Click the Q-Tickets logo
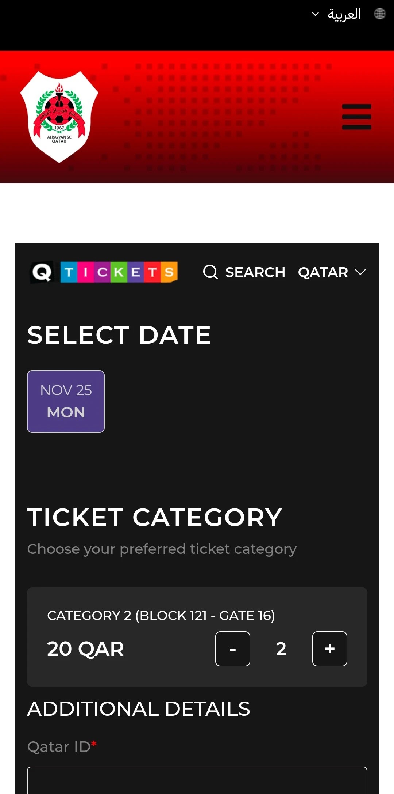Image resolution: width=394 pixels, height=794 pixels. point(104,272)
